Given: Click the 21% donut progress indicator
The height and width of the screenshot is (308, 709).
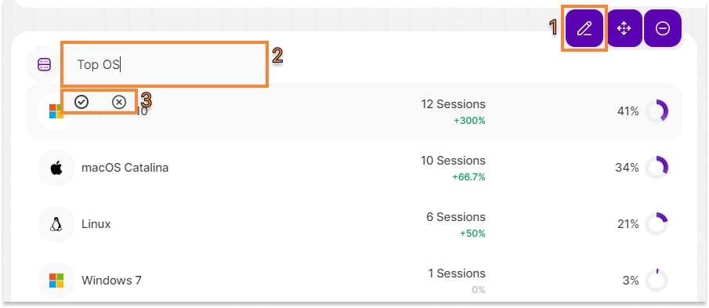Looking at the screenshot, I should click(x=657, y=224).
